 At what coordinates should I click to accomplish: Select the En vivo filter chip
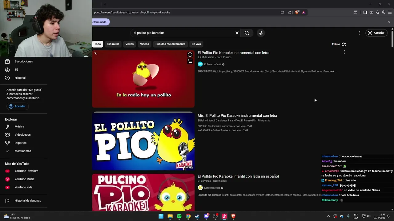(x=196, y=44)
